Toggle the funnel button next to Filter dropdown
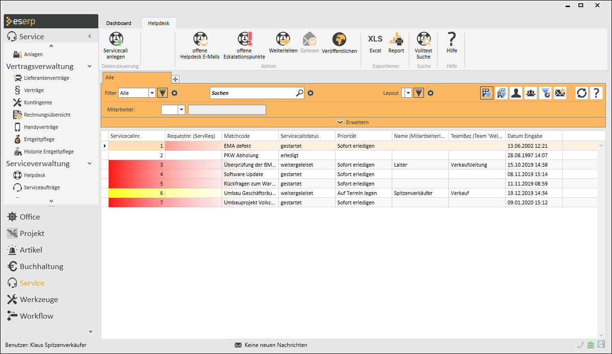612x354 pixels. [162, 93]
